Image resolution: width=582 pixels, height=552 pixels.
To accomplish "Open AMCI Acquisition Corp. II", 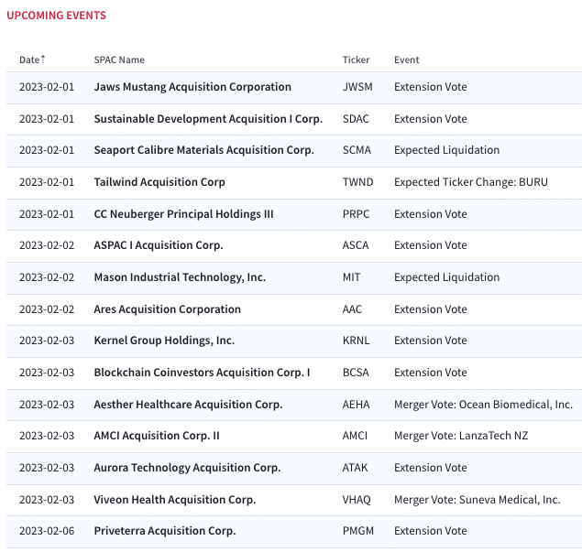I will click(x=156, y=436).
